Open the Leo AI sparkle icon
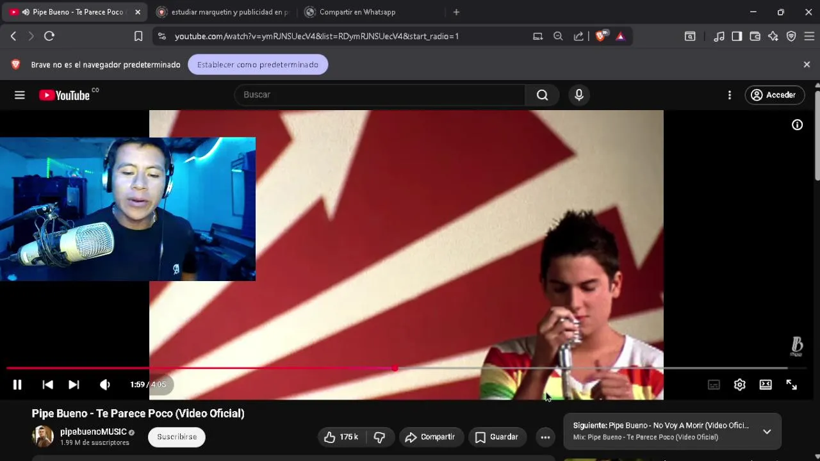The height and width of the screenshot is (461, 820). (773, 36)
